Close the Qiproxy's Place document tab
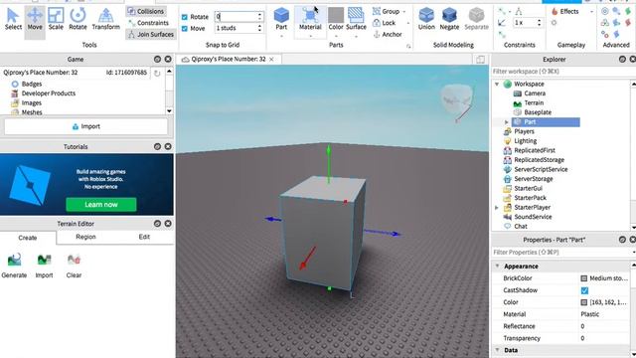The image size is (636, 358). 271,60
